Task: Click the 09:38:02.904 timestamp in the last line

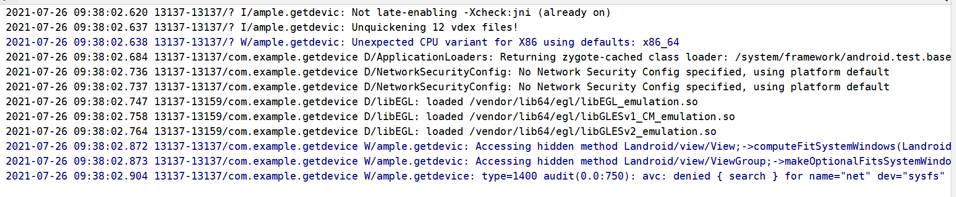Action: [x=111, y=176]
